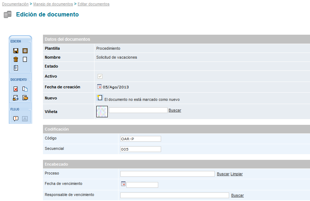Open the Fecha de creación calendar icon
310x201 pixels.
99,87
